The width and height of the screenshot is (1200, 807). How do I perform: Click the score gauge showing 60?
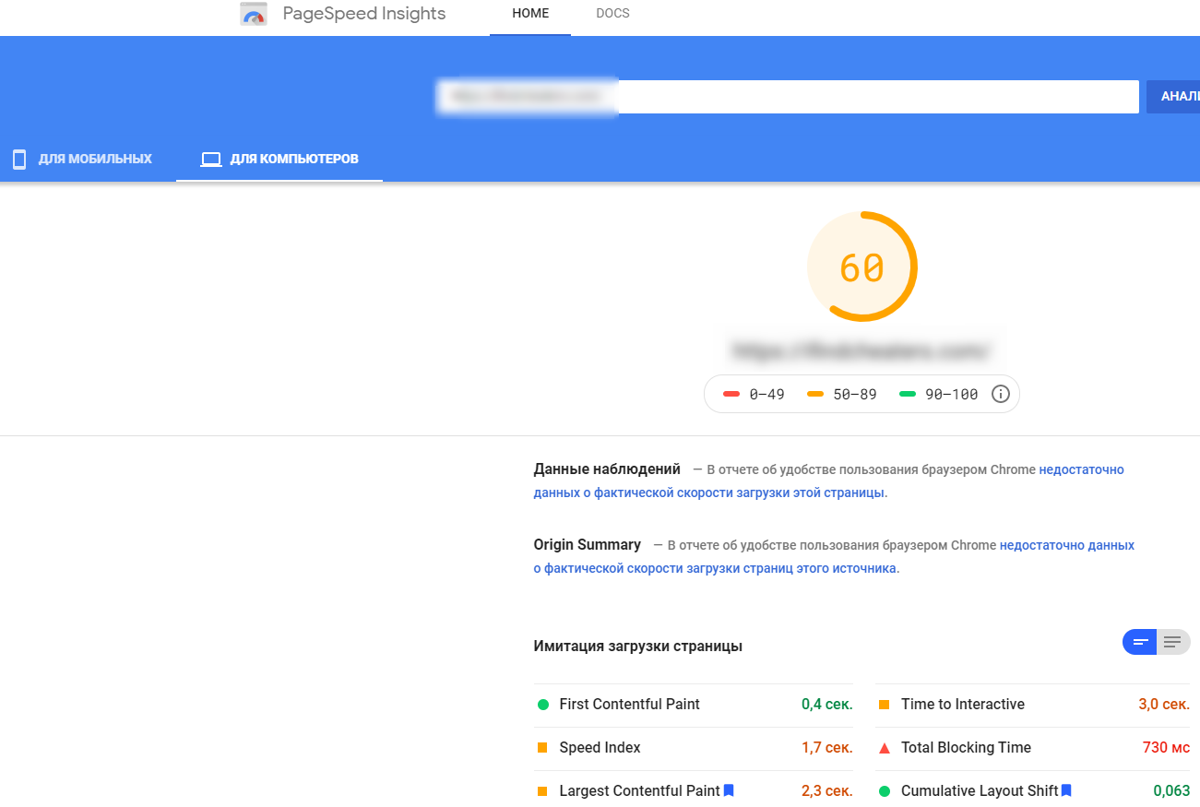[861, 267]
